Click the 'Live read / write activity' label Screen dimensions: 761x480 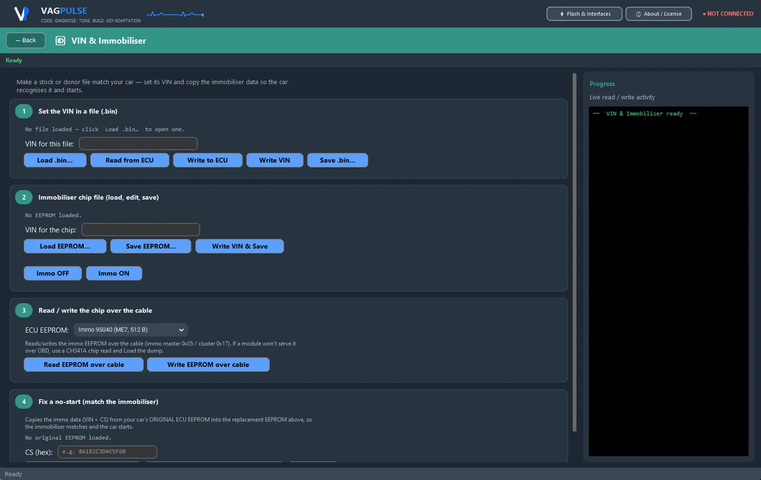click(622, 97)
